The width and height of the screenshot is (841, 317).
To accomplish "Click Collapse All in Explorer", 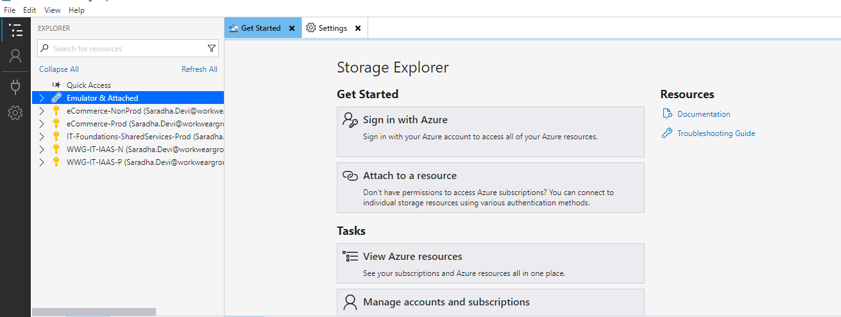I will (59, 69).
